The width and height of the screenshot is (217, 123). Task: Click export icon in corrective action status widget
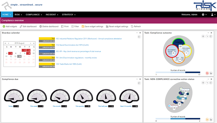tap(211, 83)
